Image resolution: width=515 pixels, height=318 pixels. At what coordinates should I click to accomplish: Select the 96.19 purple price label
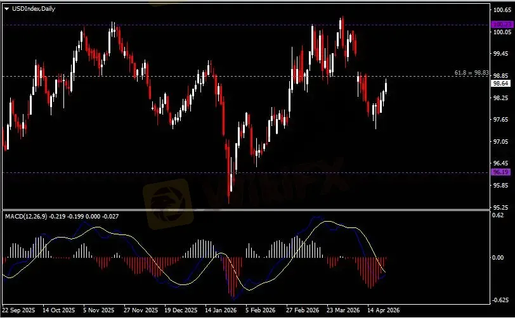click(501, 172)
